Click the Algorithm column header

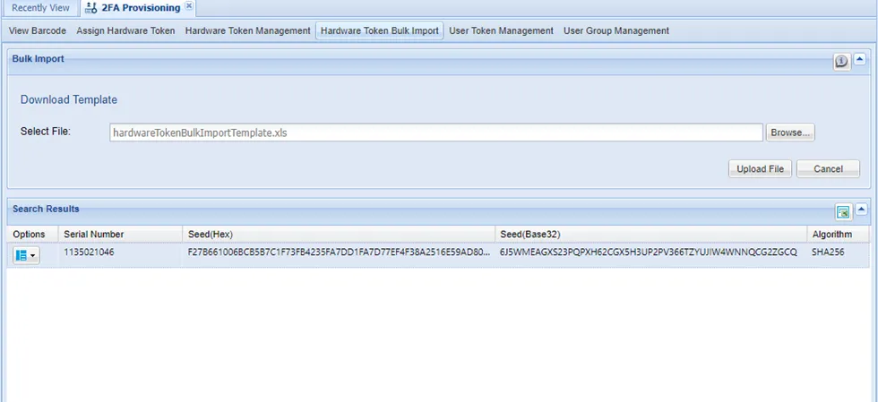click(x=839, y=234)
